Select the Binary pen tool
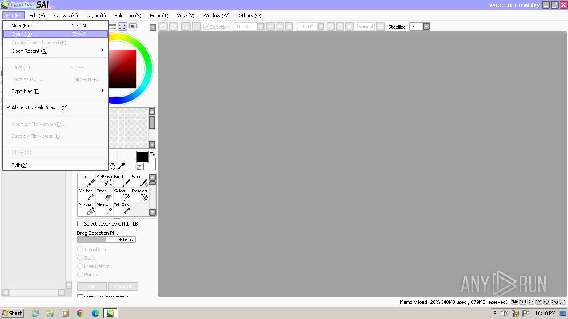The image size is (568, 319). 104,209
